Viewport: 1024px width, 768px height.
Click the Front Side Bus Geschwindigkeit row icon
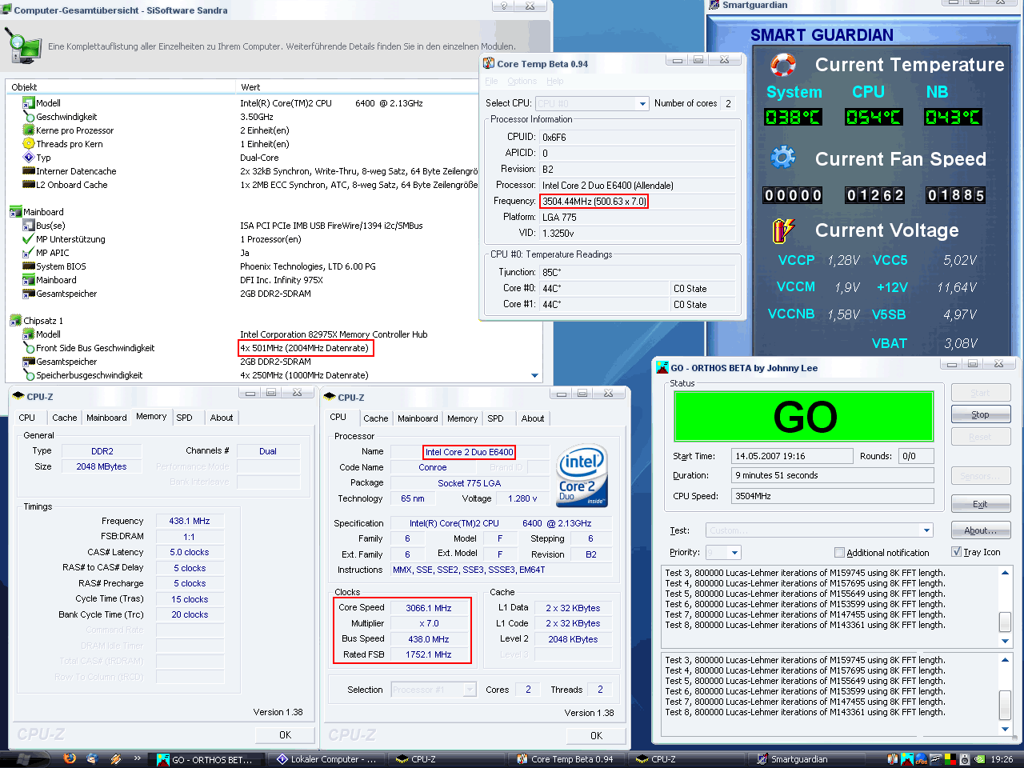29,348
